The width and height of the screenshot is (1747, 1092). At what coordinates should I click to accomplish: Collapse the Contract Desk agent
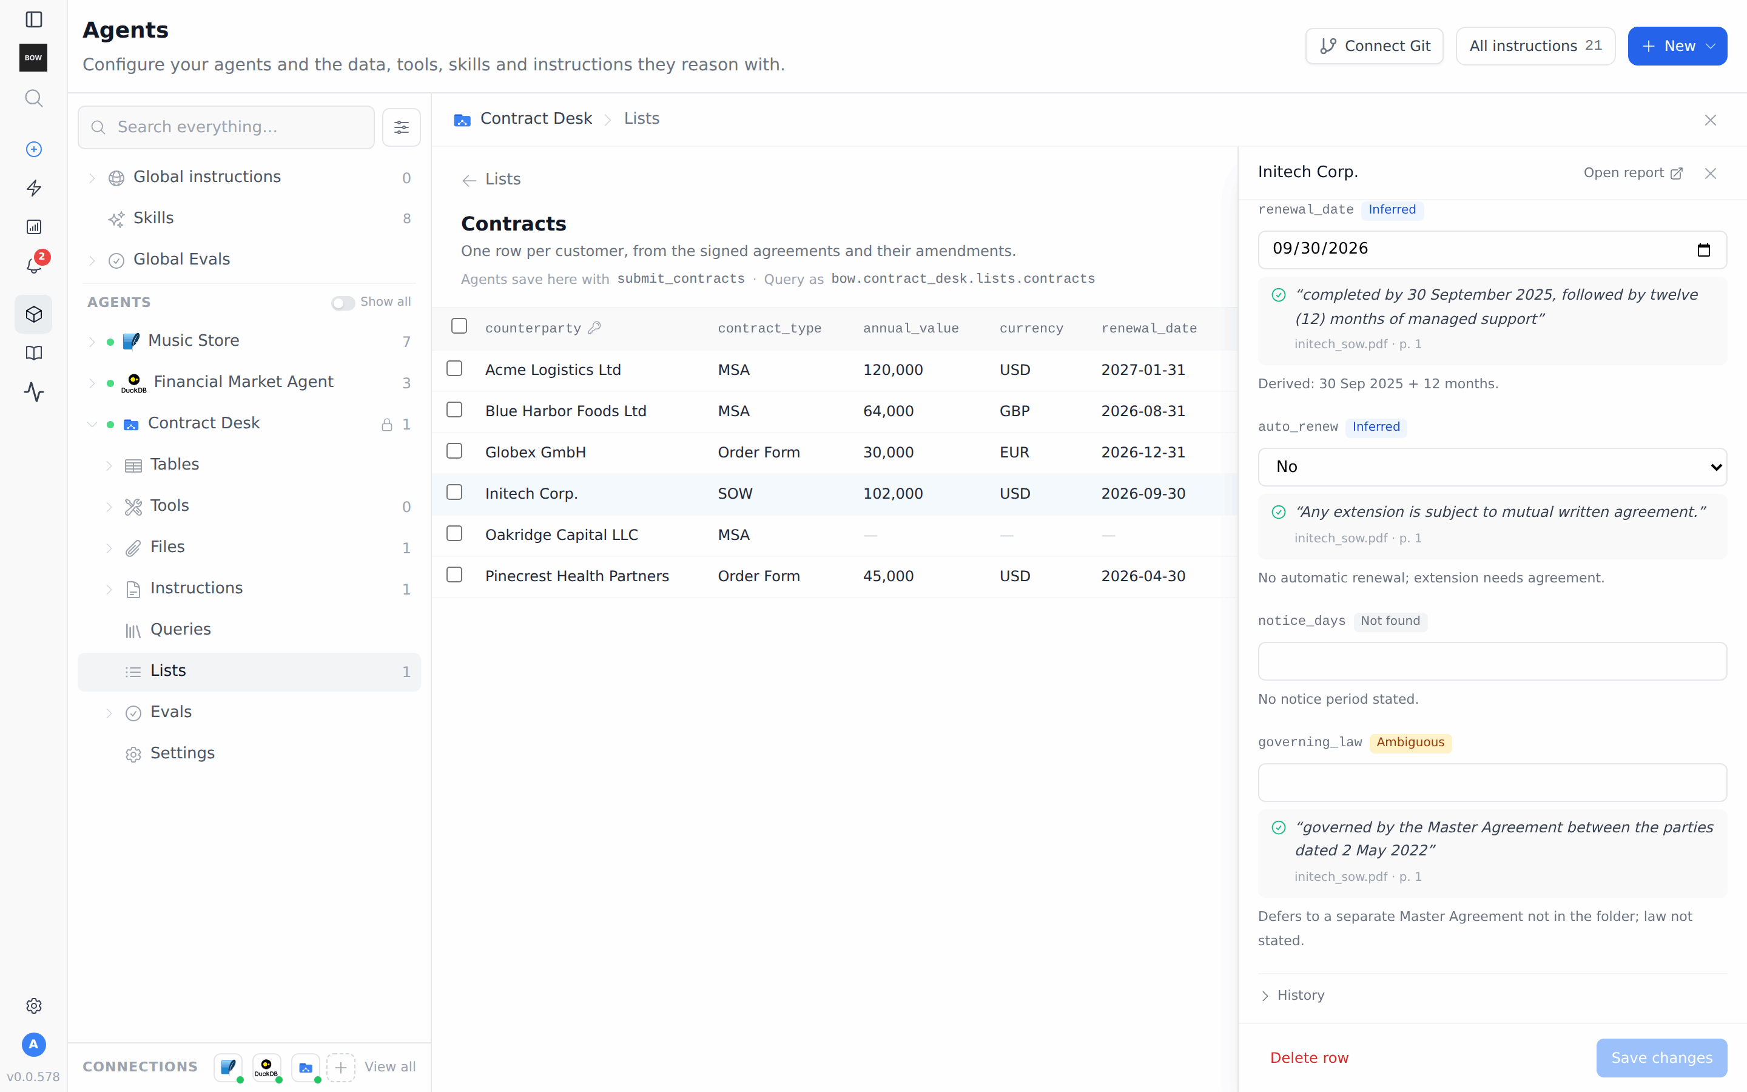[x=92, y=424]
